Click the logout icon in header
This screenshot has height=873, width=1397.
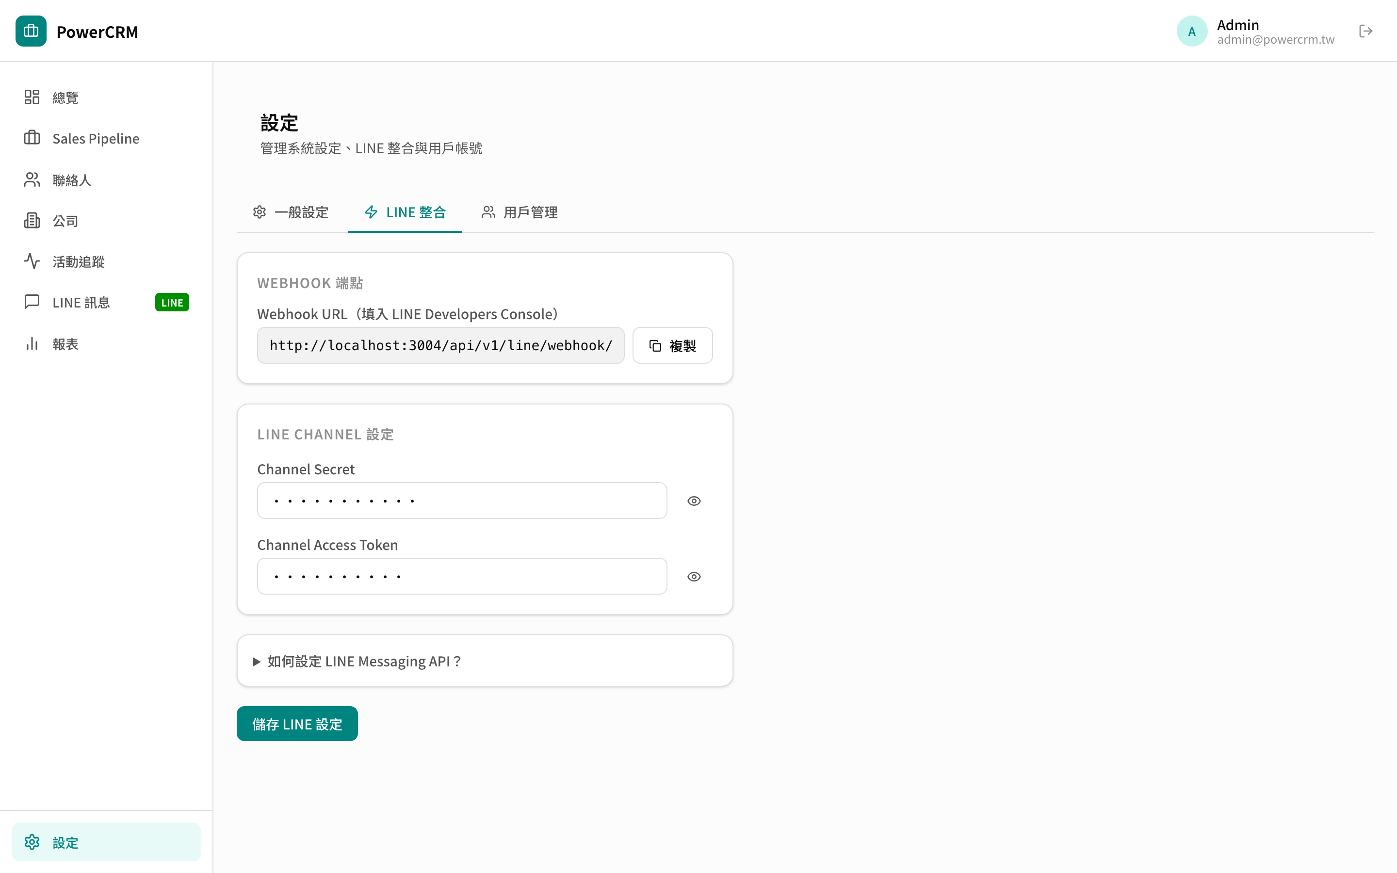coord(1365,31)
